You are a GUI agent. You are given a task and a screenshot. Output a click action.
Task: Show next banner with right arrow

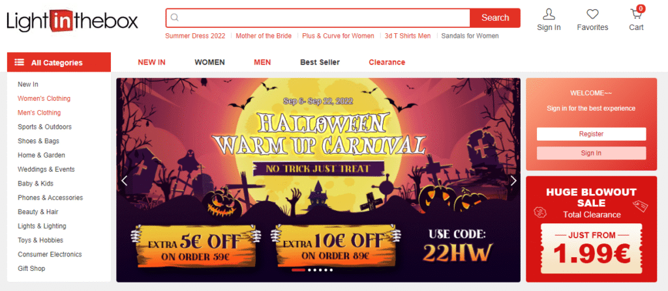(x=513, y=181)
